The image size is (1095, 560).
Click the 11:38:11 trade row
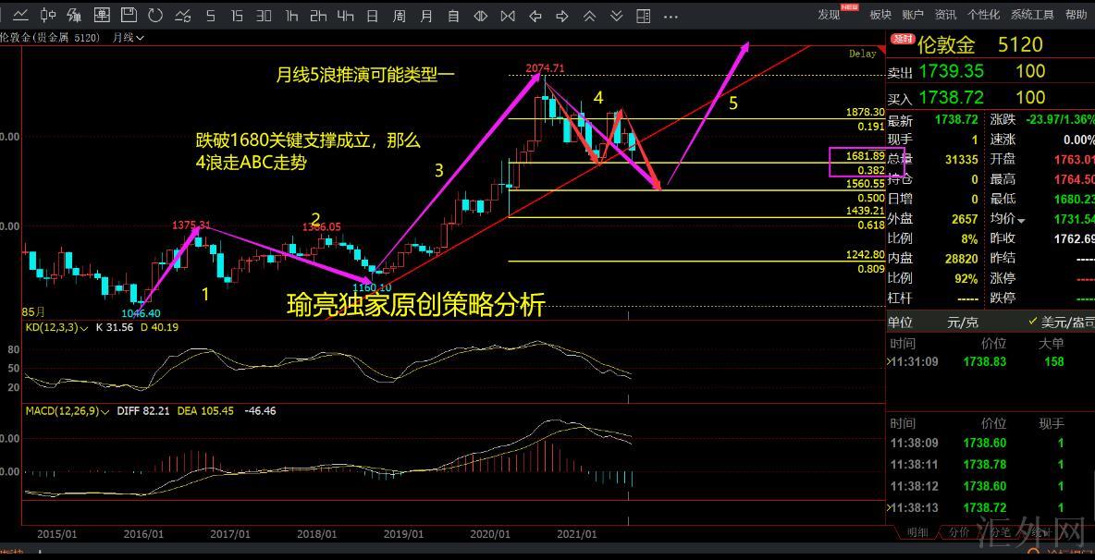click(990, 465)
